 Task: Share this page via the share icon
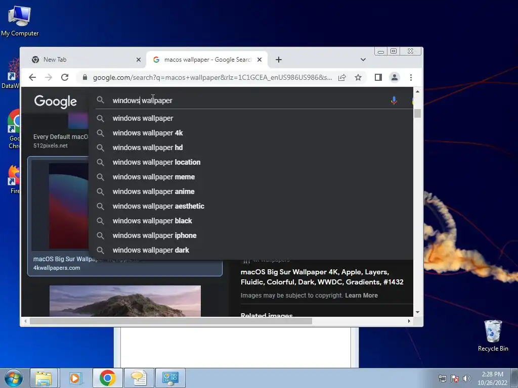[342, 77]
